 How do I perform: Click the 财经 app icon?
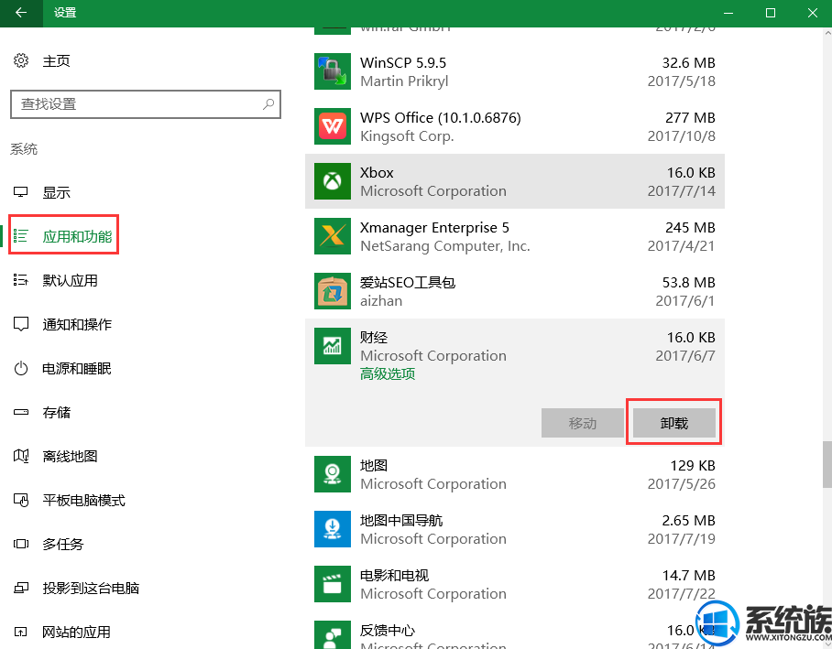click(x=333, y=346)
